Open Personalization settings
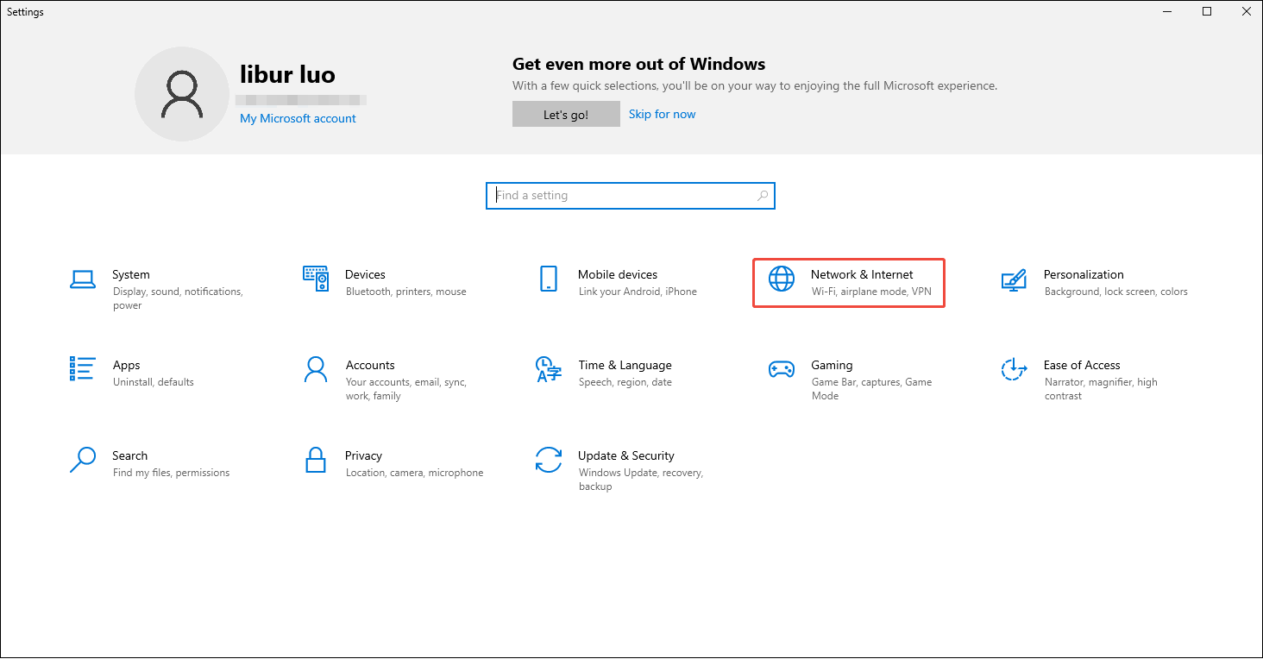This screenshot has height=659, width=1263. [1084, 274]
